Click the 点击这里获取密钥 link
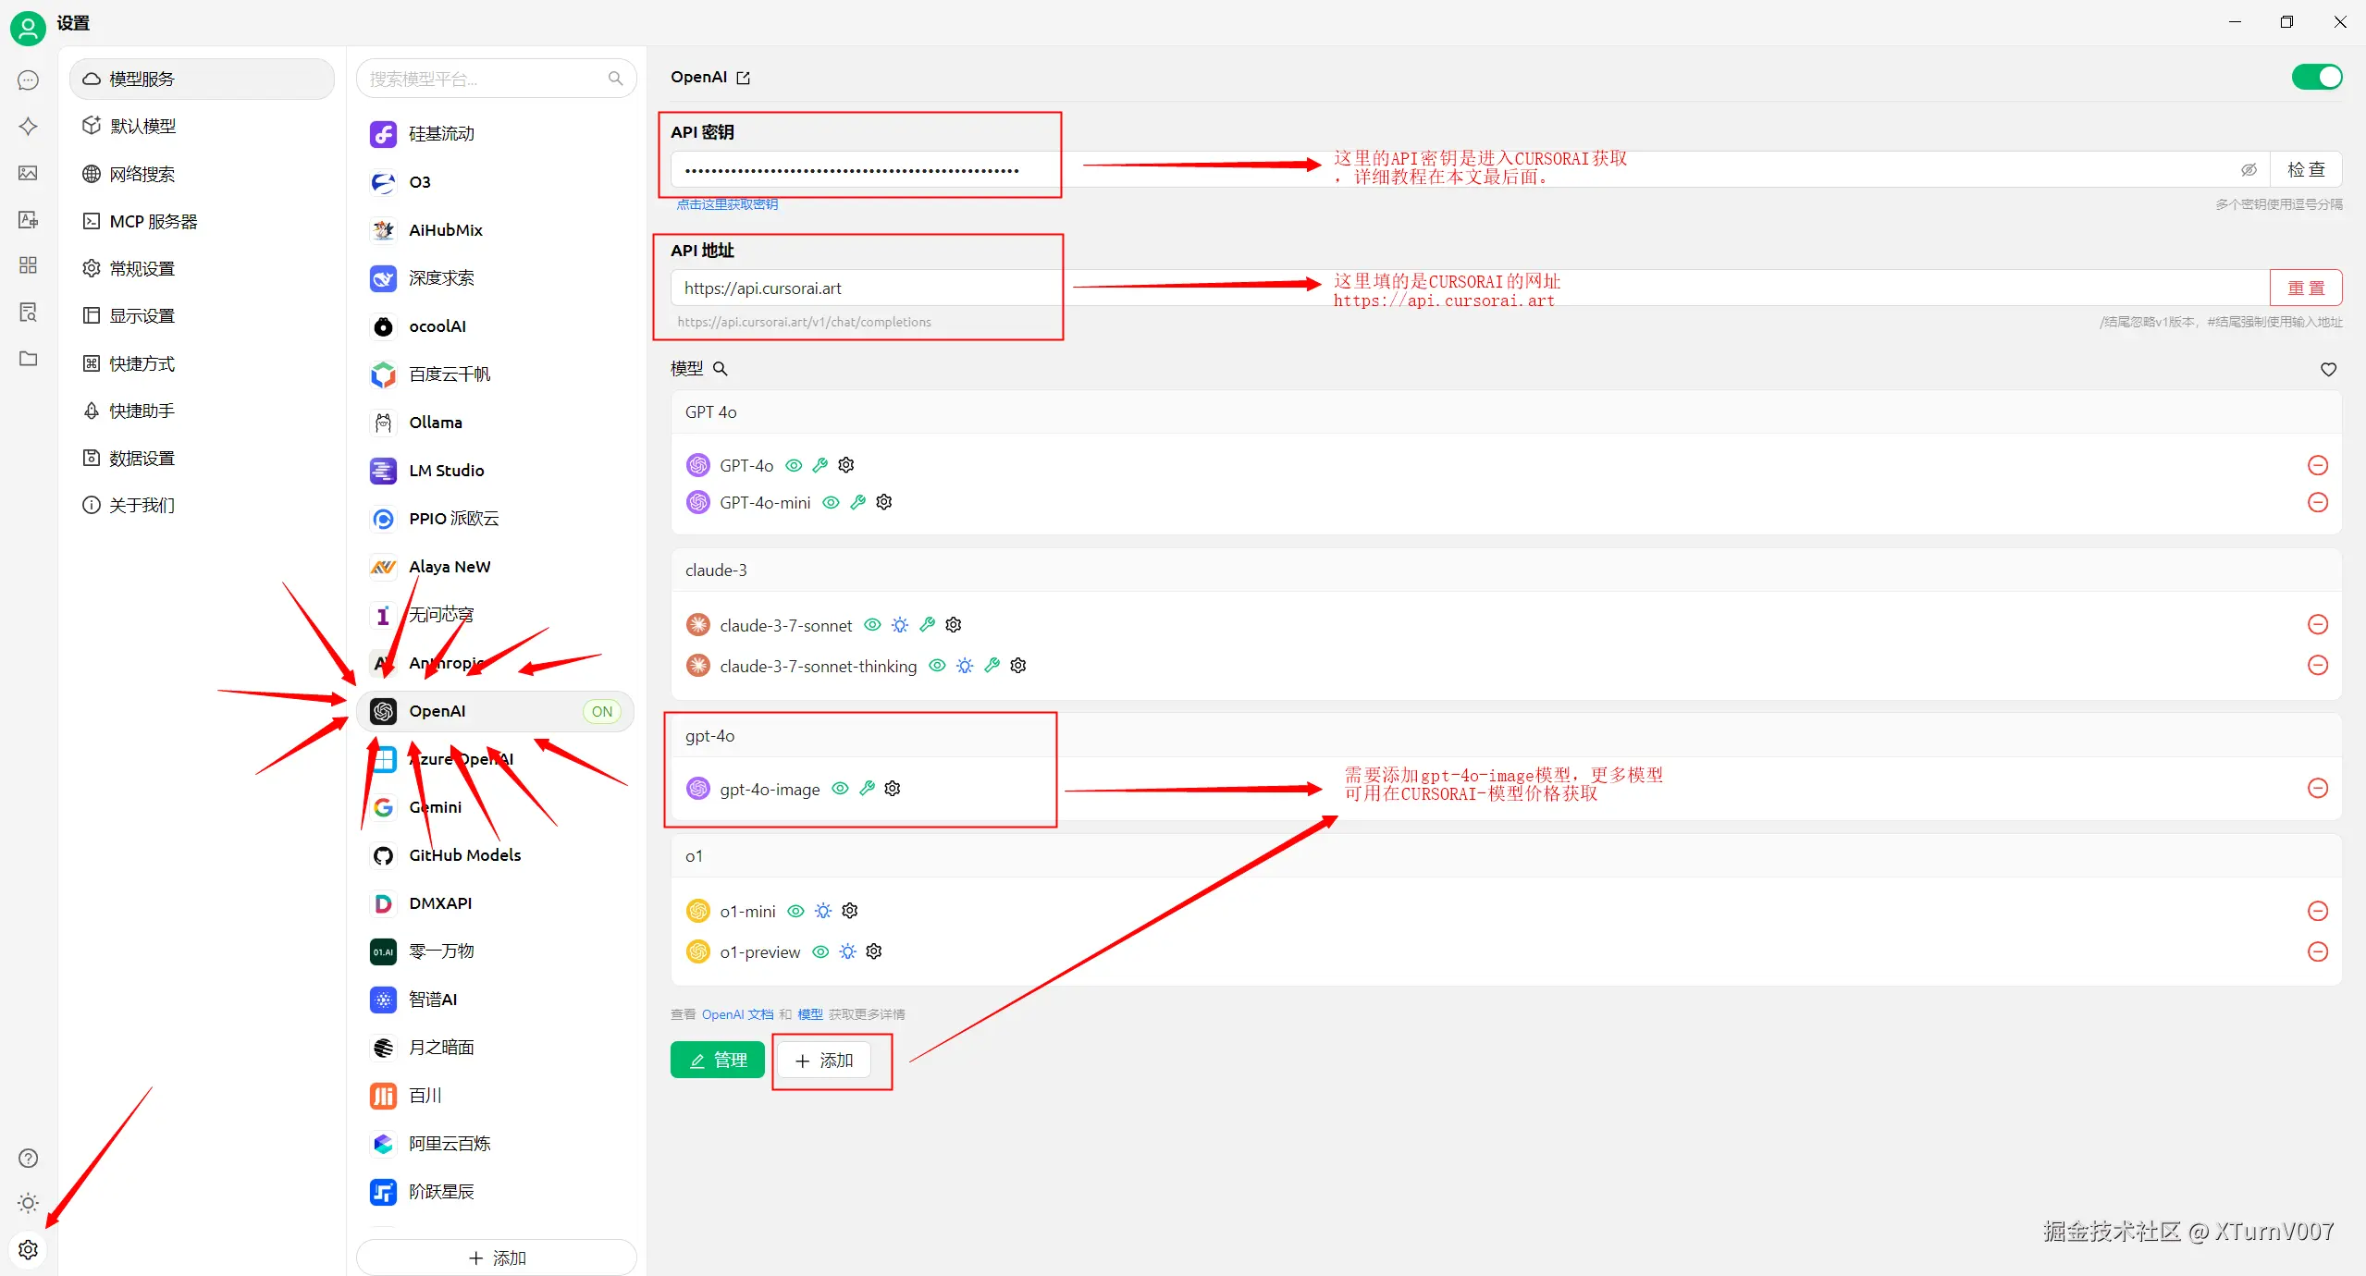Image resolution: width=2366 pixels, height=1276 pixels. 727,204
